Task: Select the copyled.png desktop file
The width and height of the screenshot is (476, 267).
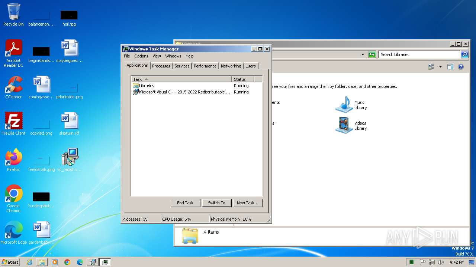Action: pyautogui.click(x=41, y=128)
